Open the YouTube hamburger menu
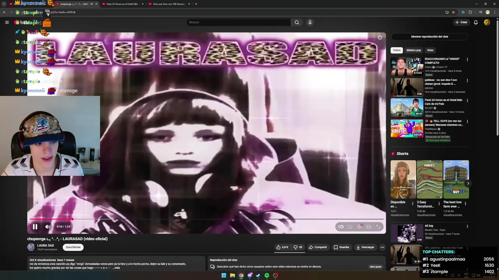 pos(7,22)
